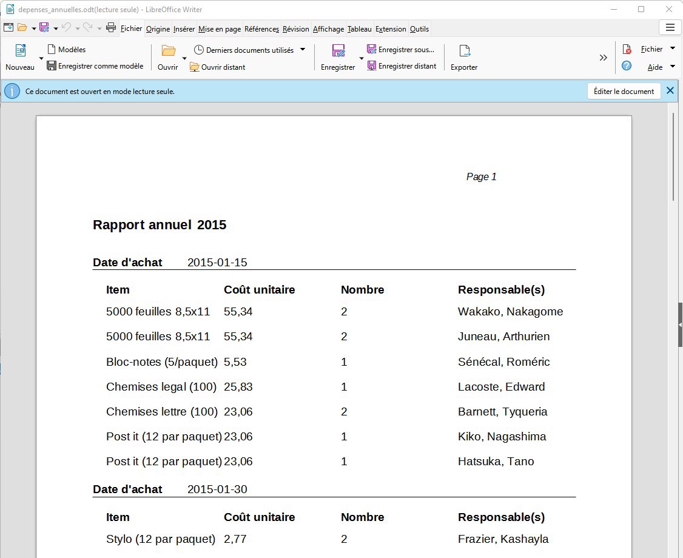
Task: Click the Aide help question mark icon
Action: [627, 66]
